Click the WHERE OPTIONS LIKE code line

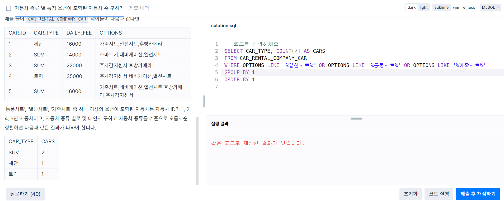355,65
